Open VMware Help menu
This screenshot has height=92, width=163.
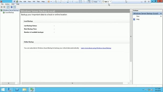coord(43,2)
